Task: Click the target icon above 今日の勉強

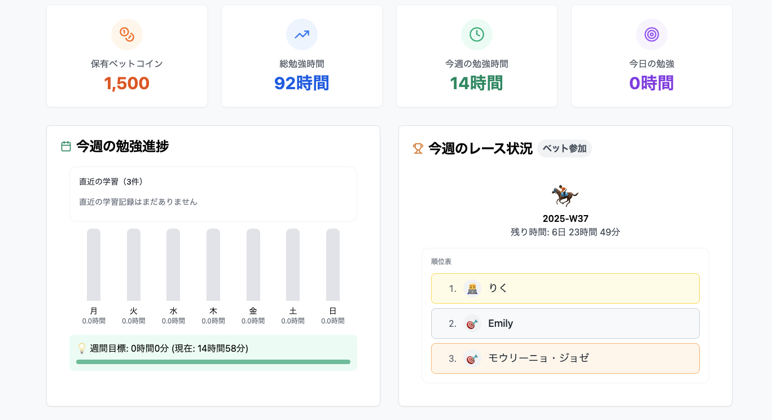Action: tap(651, 34)
